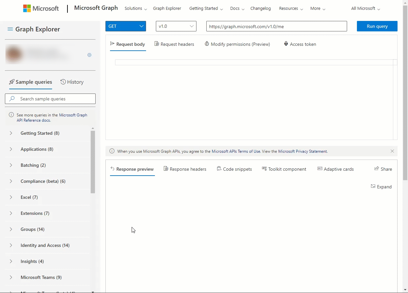Click the query URL input field
The width and height of the screenshot is (408, 293).
pyautogui.click(x=277, y=26)
